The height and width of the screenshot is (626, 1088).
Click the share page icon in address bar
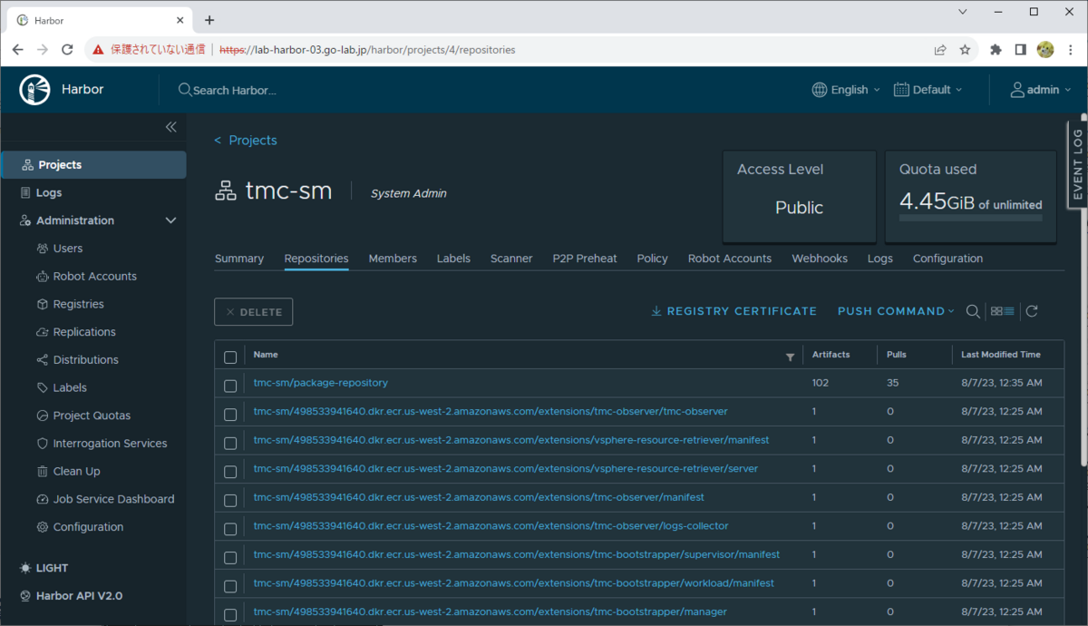(940, 50)
